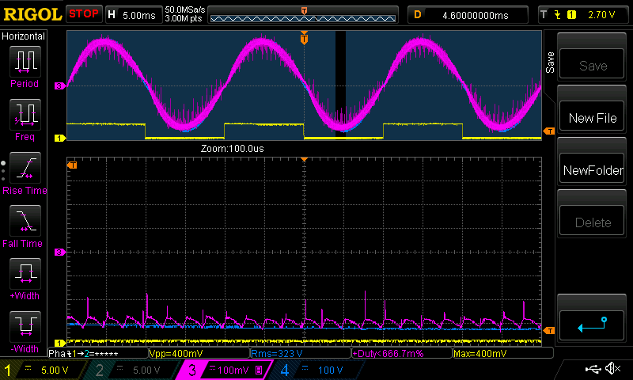Select the +Width measurement icon
Viewport: 633px width, 380px height.
tap(24, 275)
